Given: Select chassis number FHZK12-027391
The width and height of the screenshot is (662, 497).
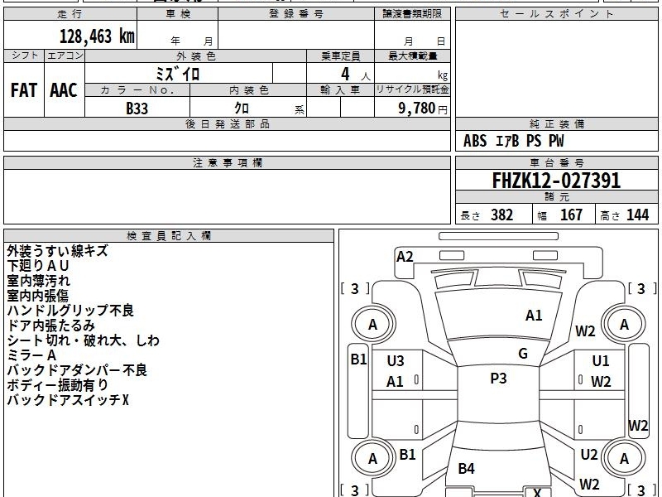Looking at the screenshot, I should (x=556, y=181).
